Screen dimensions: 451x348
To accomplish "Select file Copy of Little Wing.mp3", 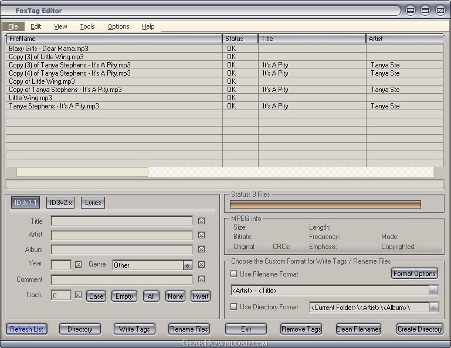I will pyautogui.click(x=225, y=81).
